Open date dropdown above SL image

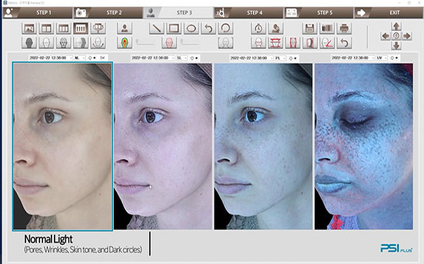click(153, 58)
